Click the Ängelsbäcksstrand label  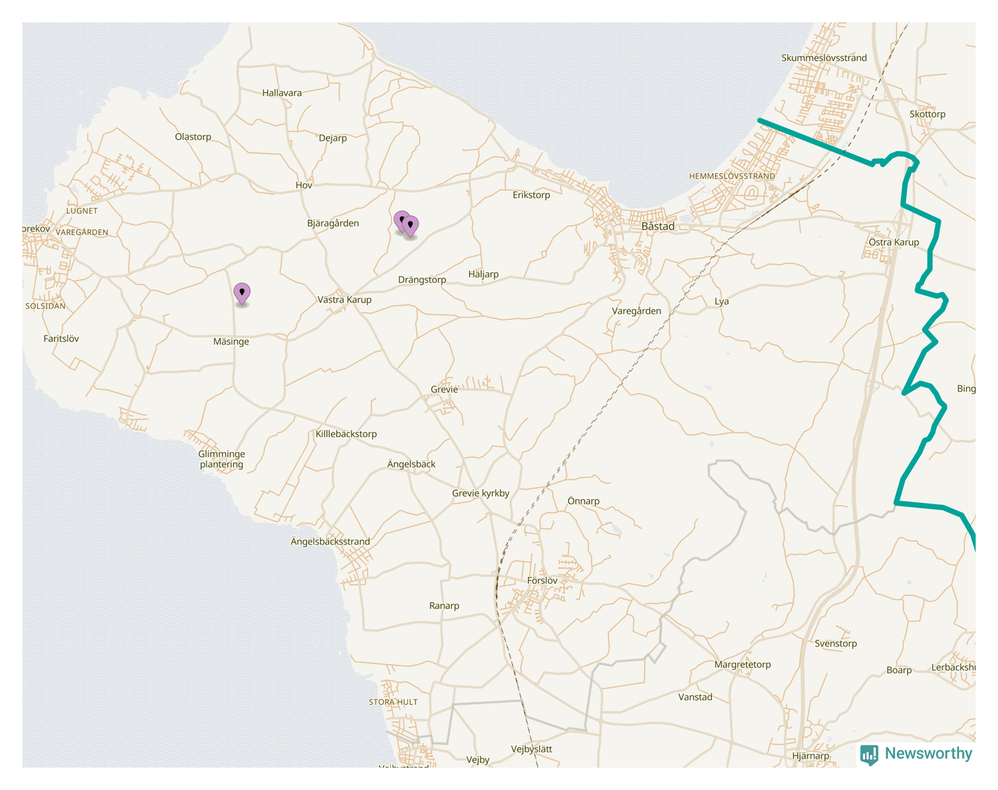tap(330, 542)
